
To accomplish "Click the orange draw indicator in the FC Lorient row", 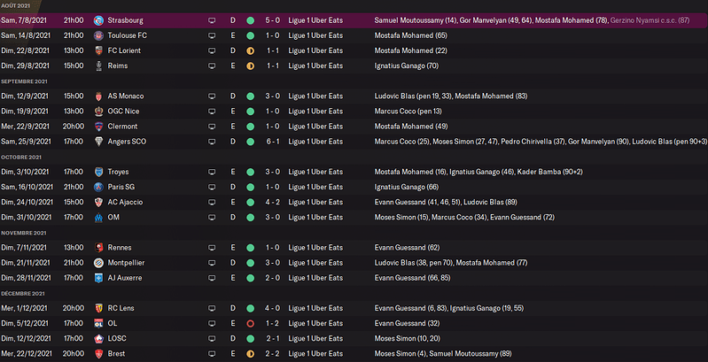I will [250, 50].
